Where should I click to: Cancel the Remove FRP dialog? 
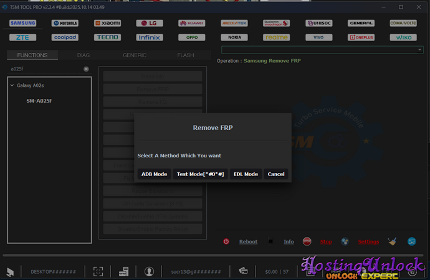click(276, 174)
